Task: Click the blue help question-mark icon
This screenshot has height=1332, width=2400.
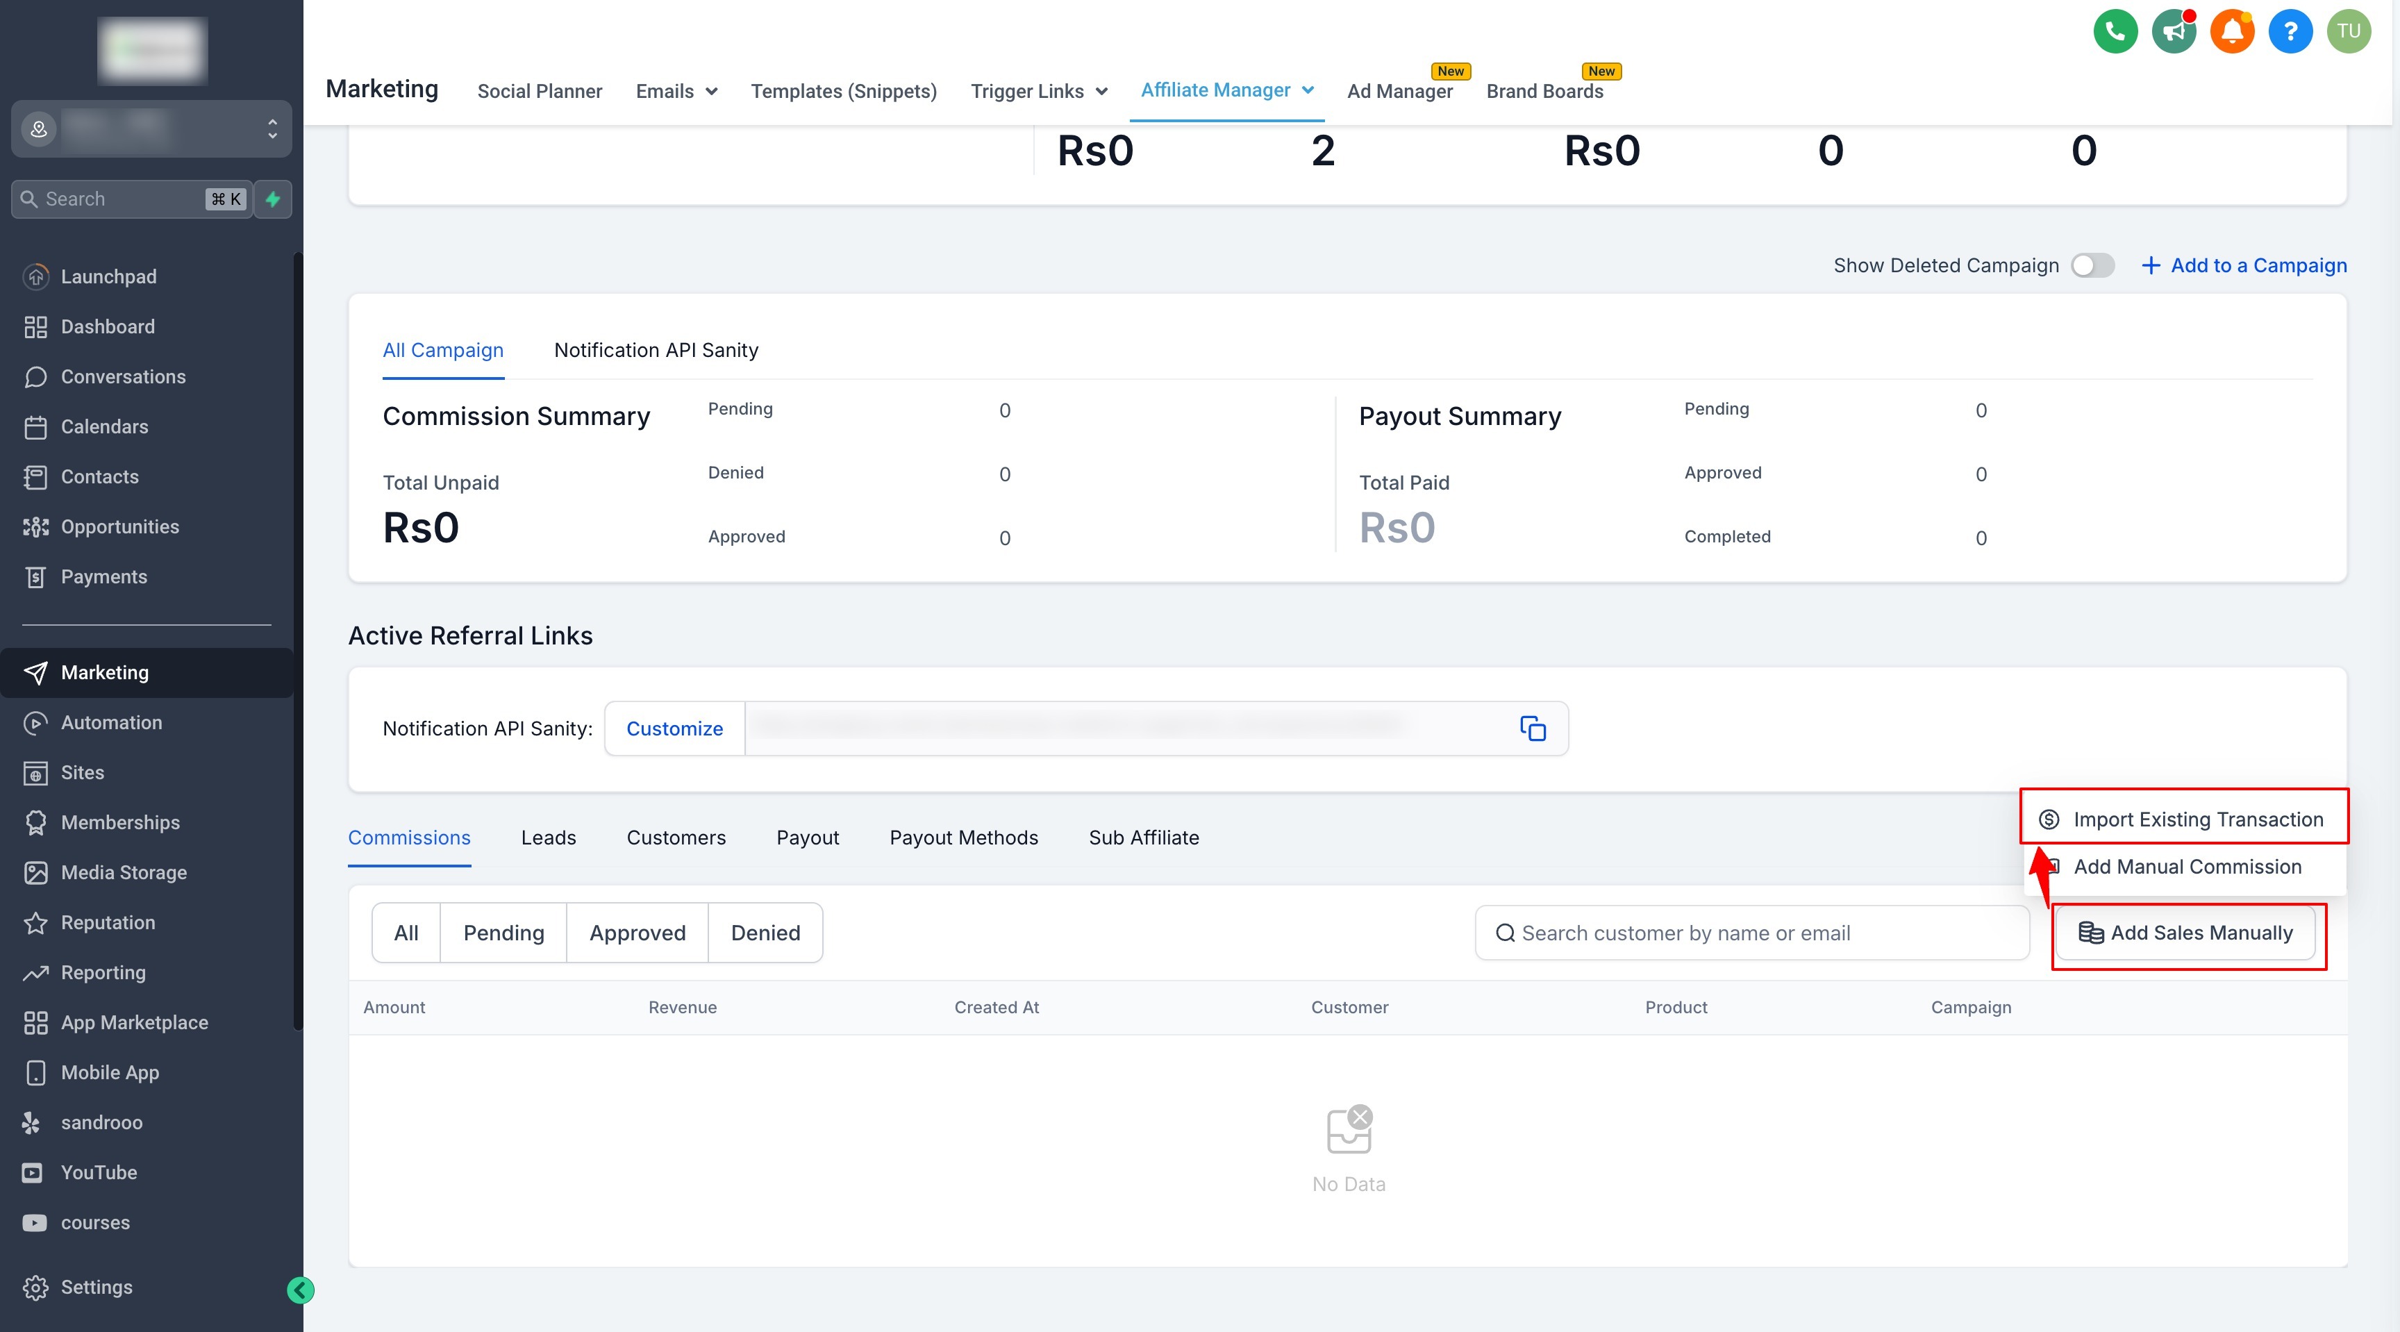Action: [x=2290, y=32]
